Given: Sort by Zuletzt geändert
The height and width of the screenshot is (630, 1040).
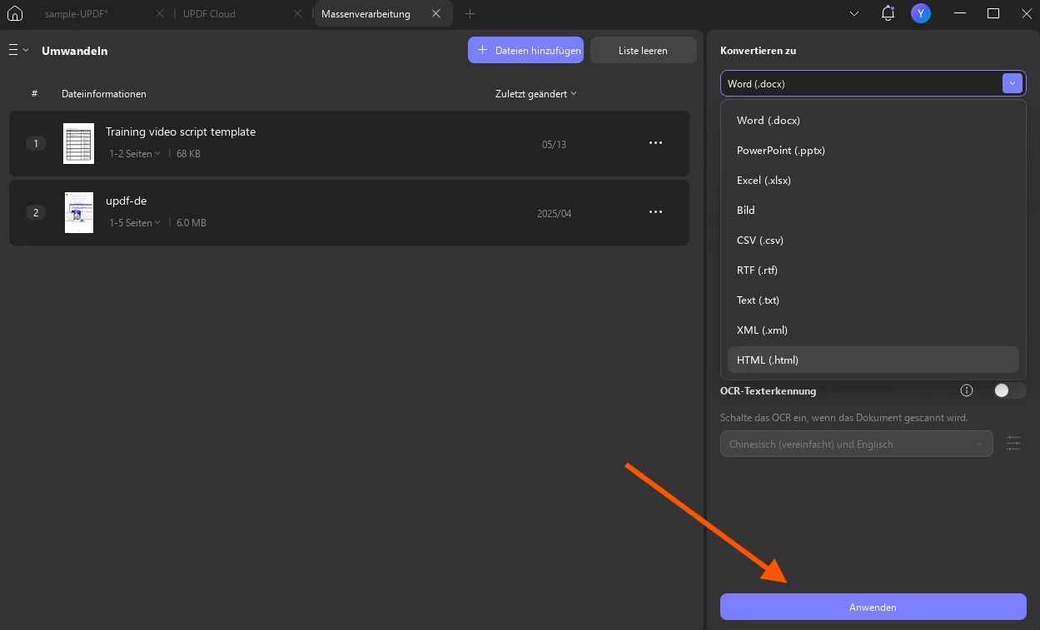Looking at the screenshot, I should tap(536, 94).
